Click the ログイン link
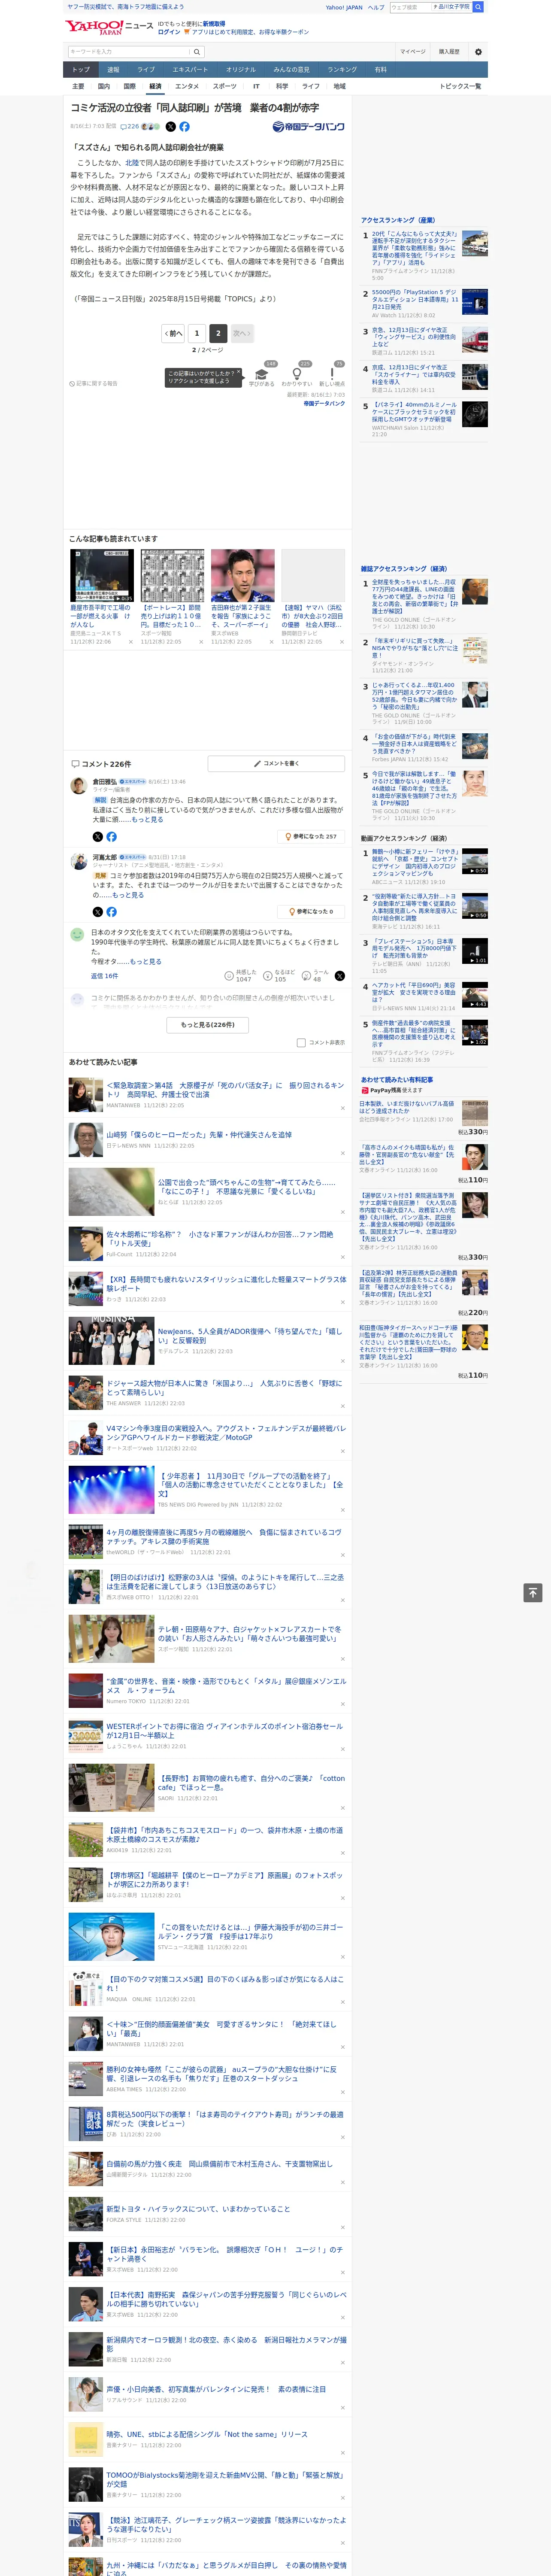 click(x=169, y=32)
